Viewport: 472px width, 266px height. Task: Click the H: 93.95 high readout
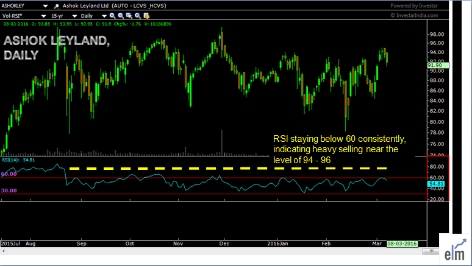tap(62, 24)
